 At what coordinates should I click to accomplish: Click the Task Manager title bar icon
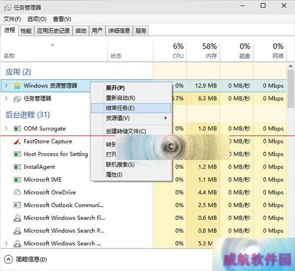click(x=7, y=8)
